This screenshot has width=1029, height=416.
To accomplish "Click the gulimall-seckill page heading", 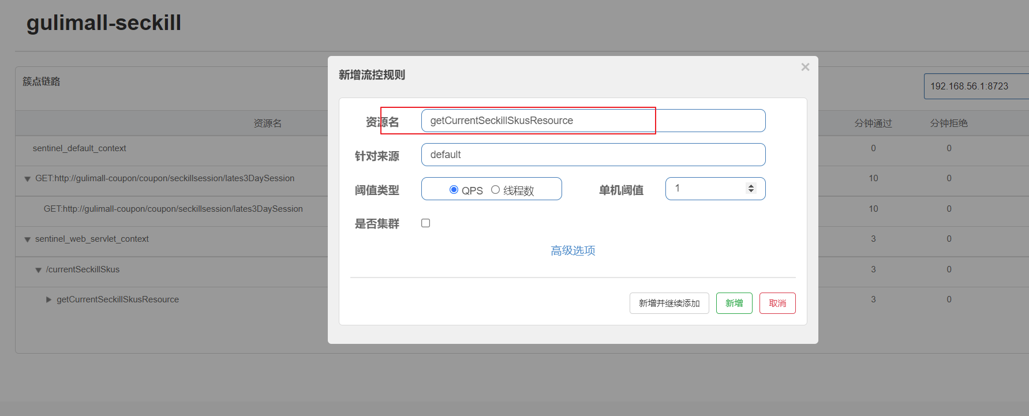I will pyautogui.click(x=104, y=23).
